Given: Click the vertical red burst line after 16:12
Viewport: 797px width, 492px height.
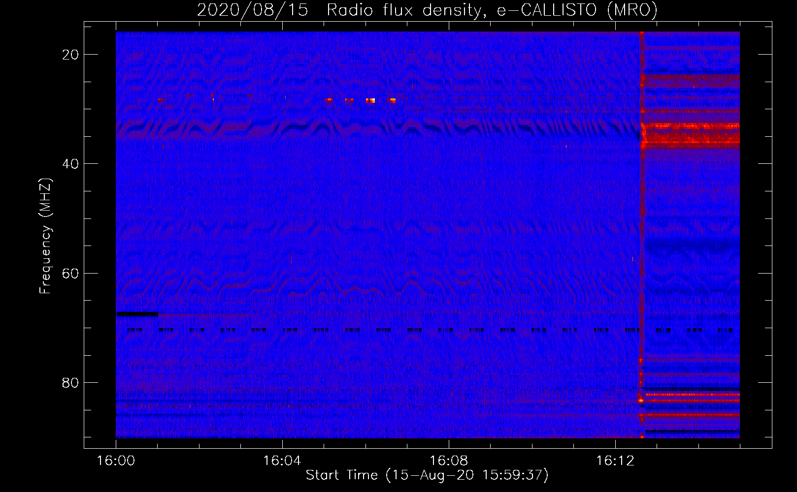Looking at the screenshot, I should [642, 235].
